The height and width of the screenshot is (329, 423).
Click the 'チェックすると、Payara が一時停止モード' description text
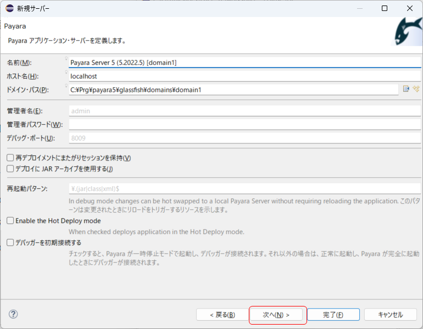[244, 258]
